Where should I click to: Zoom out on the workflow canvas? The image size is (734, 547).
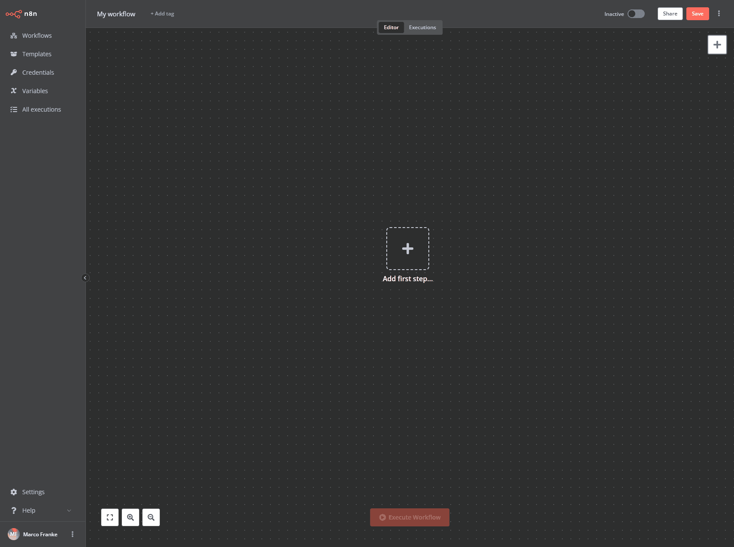tap(151, 517)
